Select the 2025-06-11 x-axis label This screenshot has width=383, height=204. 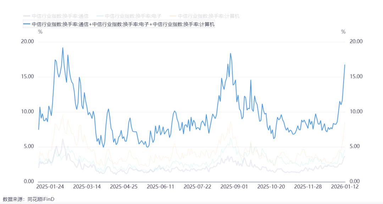click(x=161, y=187)
